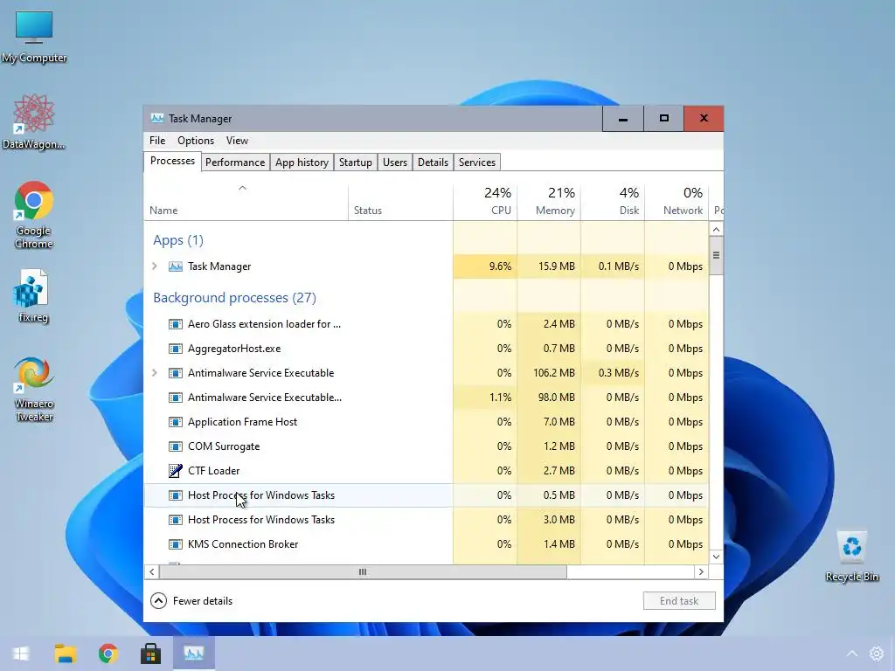Open the Options menu
895x671 pixels.
pyautogui.click(x=195, y=141)
